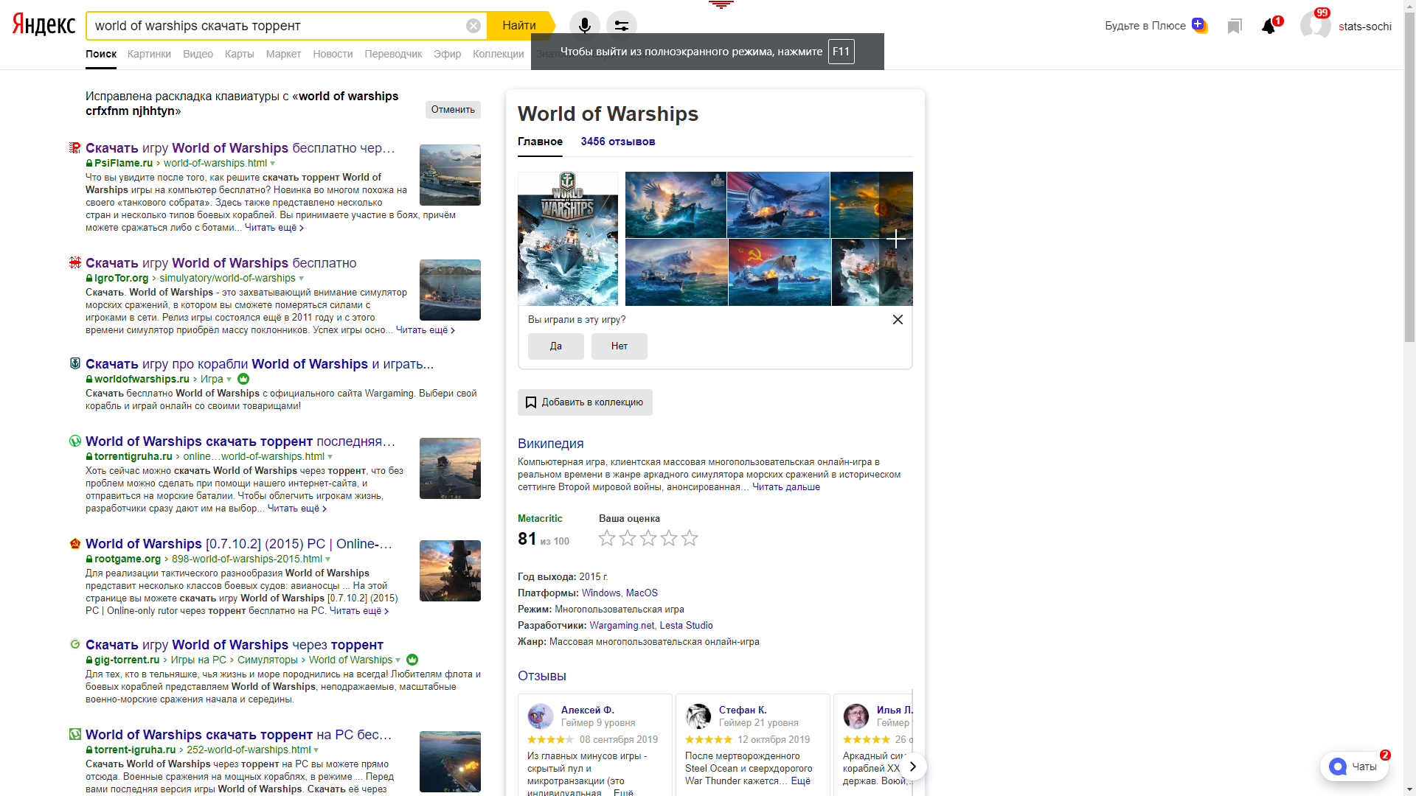Expand IgroTor.org result dropdown arrow
This screenshot has width=1416, height=796.
point(301,279)
